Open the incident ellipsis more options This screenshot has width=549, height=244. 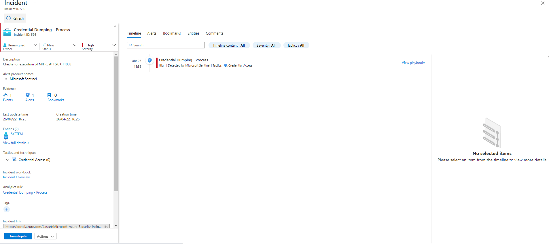click(35, 3)
